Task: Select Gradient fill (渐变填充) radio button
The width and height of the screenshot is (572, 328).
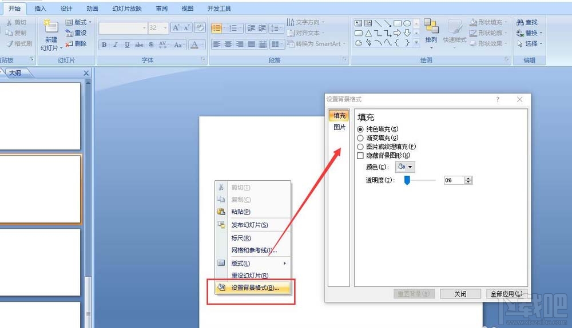Action: (x=360, y=138)
